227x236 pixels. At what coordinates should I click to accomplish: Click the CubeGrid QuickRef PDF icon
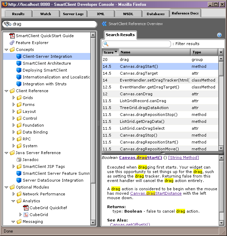(x=26, y=208)
